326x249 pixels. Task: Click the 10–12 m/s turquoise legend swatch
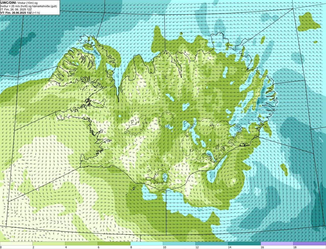(x=179, y=243)
